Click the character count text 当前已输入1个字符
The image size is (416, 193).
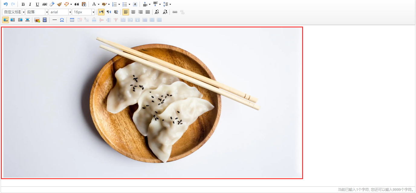tap(353, 189)
